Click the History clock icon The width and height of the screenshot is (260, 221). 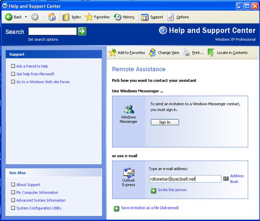click(118, 17)
